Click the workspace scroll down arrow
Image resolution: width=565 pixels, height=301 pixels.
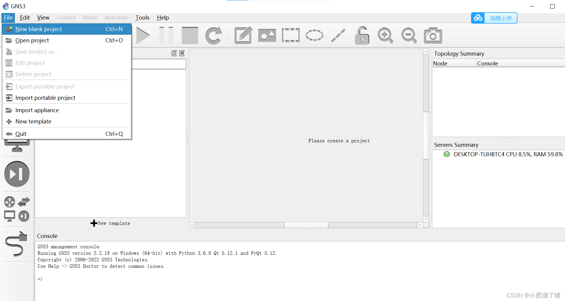click(x=426, y=219)
